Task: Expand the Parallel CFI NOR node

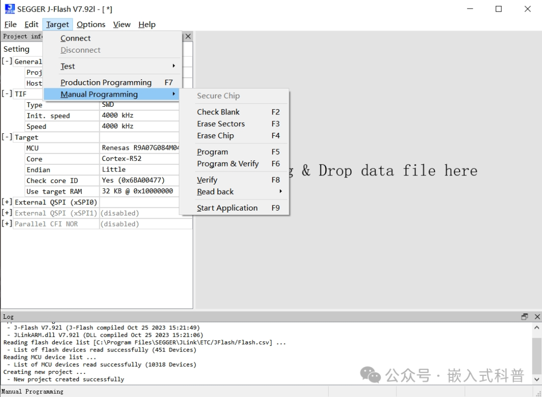Action: (x=7, y=224)
